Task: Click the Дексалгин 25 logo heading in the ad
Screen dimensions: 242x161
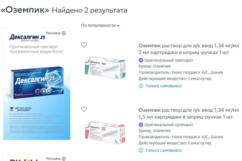Action: (x=27, y=38)
